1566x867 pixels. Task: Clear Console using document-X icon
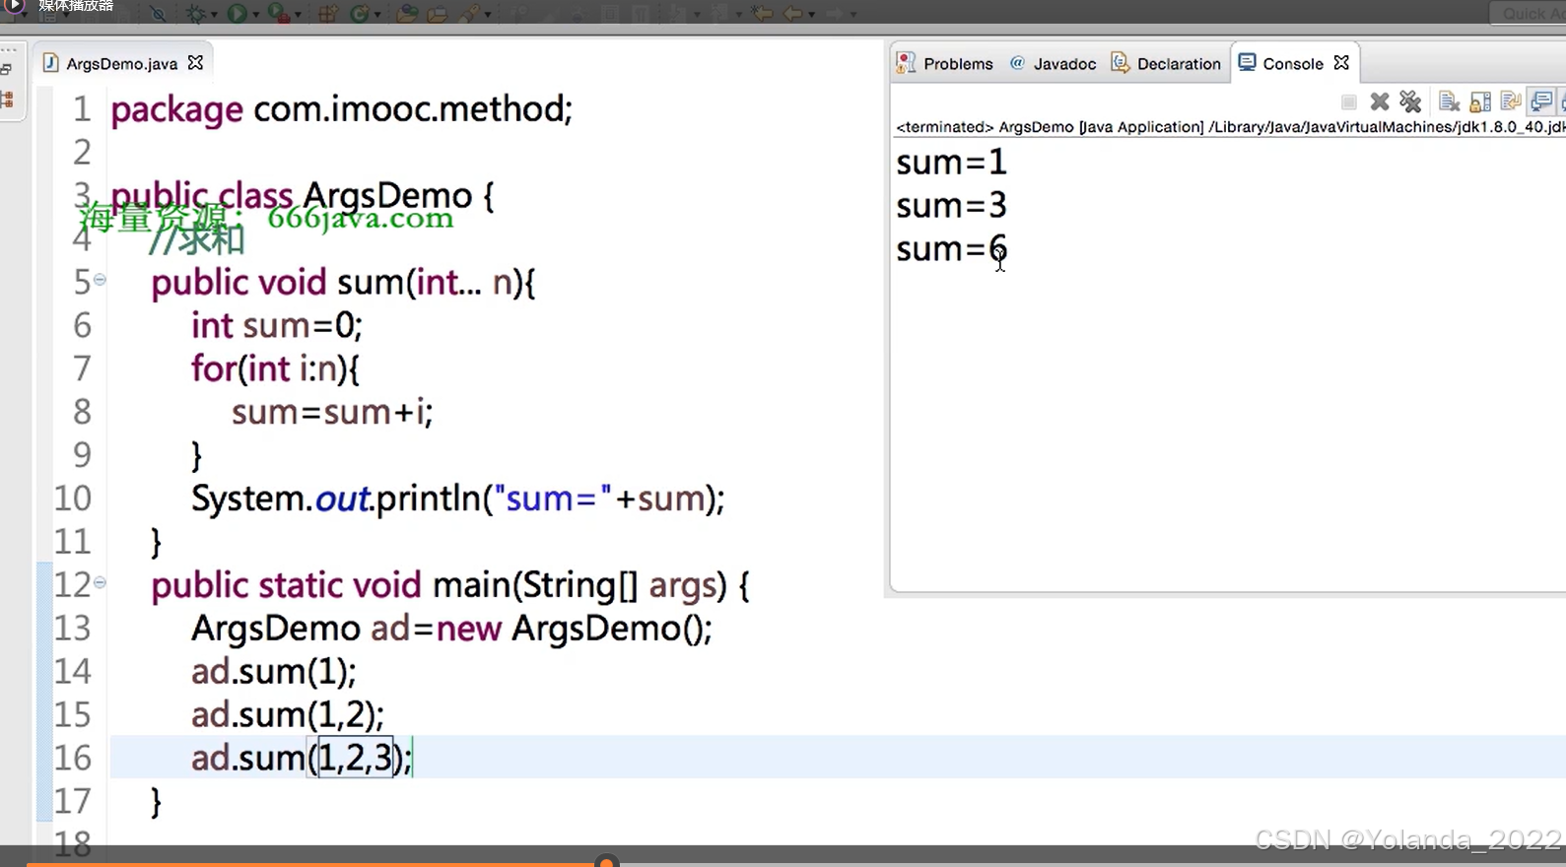pyautogui.click(x=1450, y=101)
